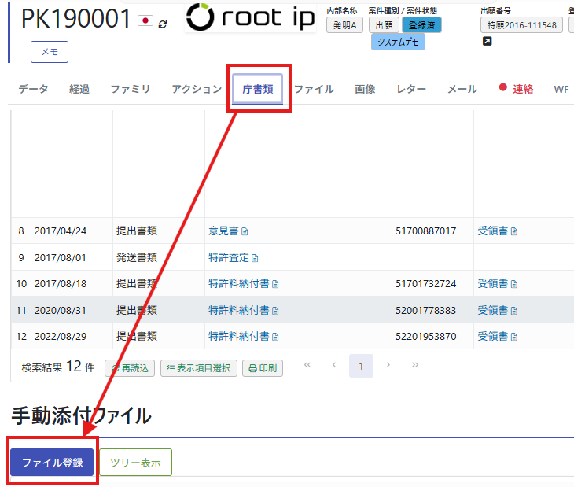Switch to ツリー表示 view
574x487 pixels.
pyautogui.click(x=135, y=463)
